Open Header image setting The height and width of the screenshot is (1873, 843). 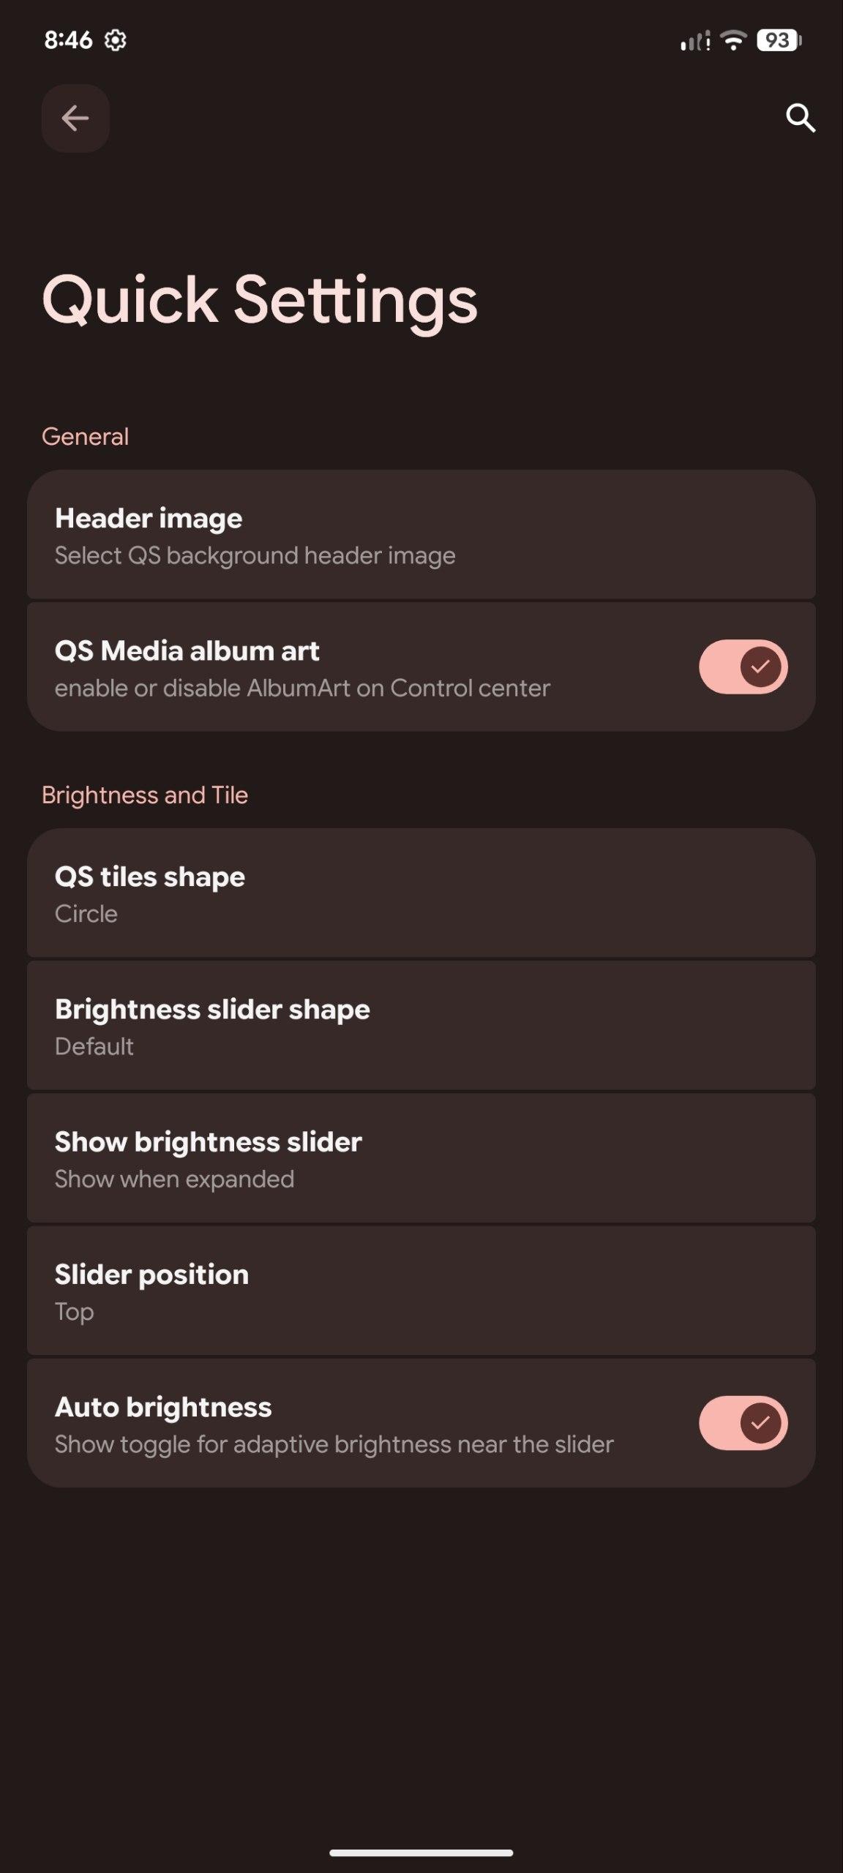421,535
